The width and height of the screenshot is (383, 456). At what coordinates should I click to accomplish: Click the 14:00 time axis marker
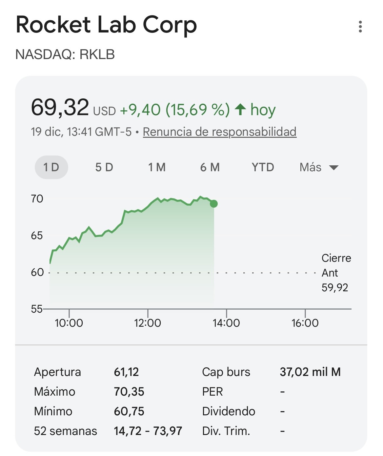tap(226, 323)
